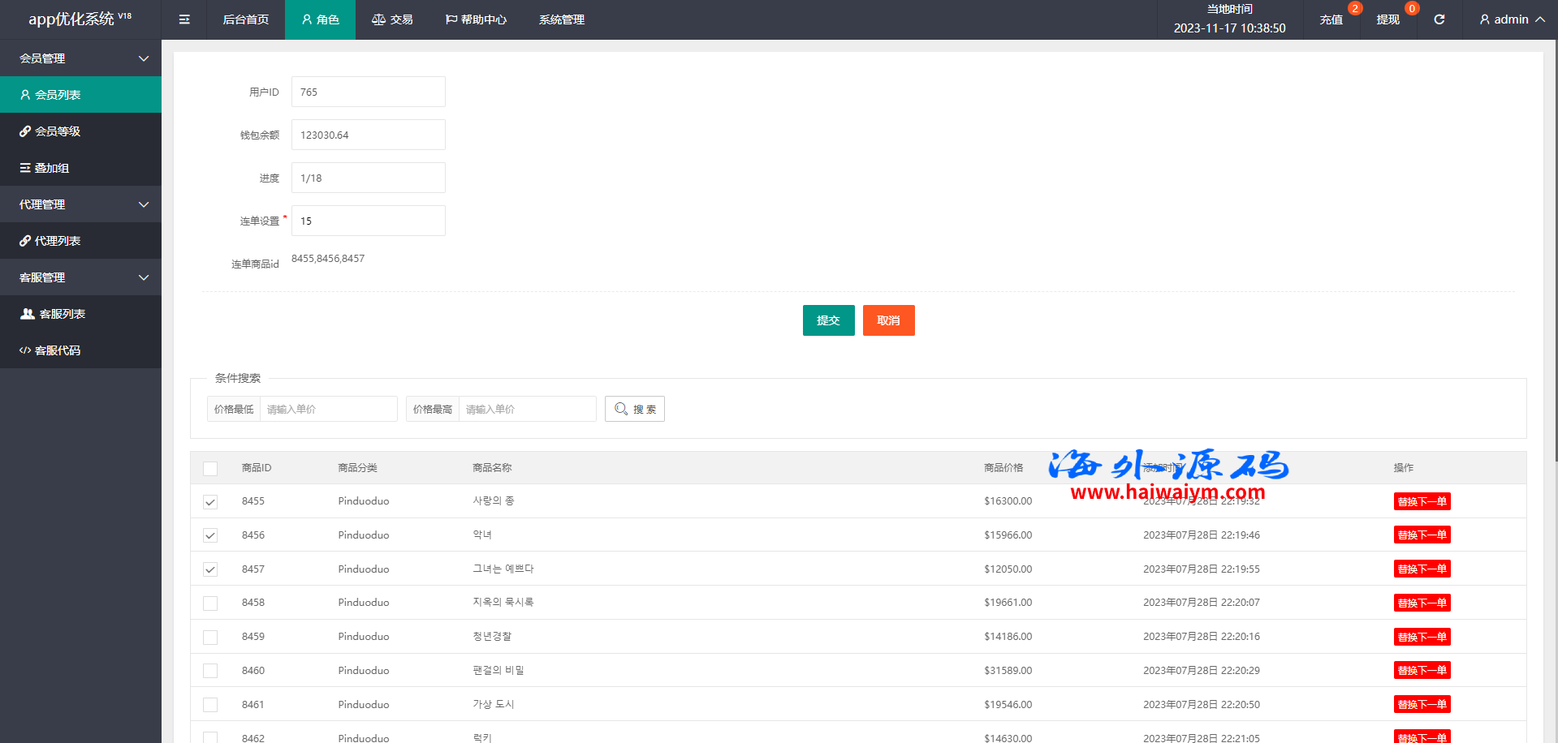Click the orange 取消 button
The height and width of the screenshot is (743, 1558).
(x=888, y=320)
